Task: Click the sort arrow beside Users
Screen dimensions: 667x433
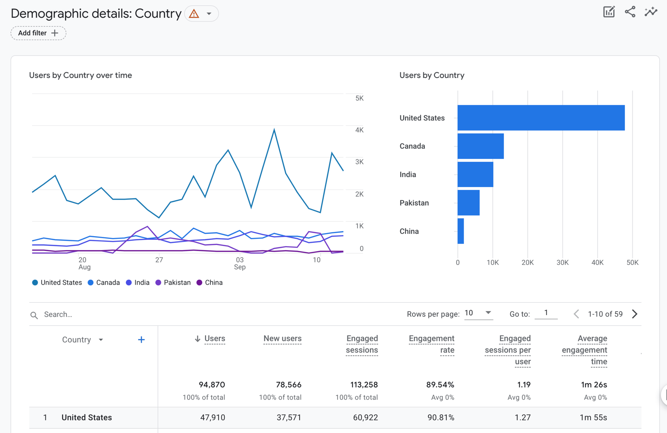Action: tap(197, 339)
